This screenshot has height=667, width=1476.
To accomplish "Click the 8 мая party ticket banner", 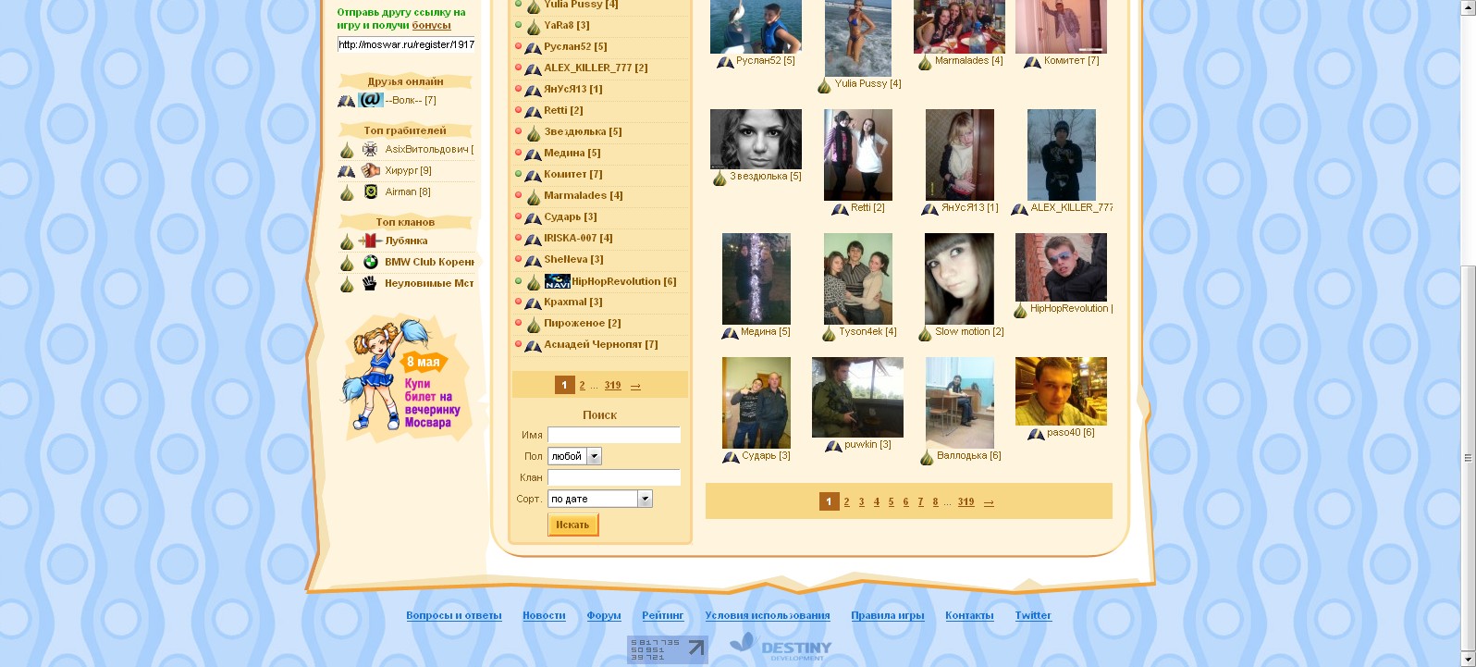I will pos(405,379).
